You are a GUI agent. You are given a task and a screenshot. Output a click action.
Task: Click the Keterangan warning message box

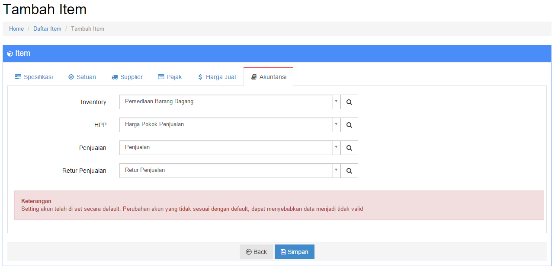[x=279, y=205]
